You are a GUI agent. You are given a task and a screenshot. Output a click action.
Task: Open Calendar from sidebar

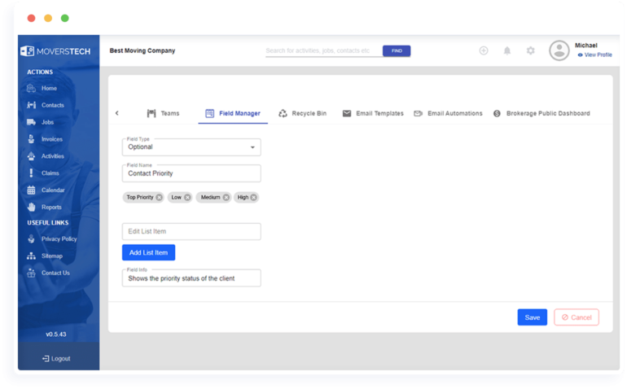(53, 190)
